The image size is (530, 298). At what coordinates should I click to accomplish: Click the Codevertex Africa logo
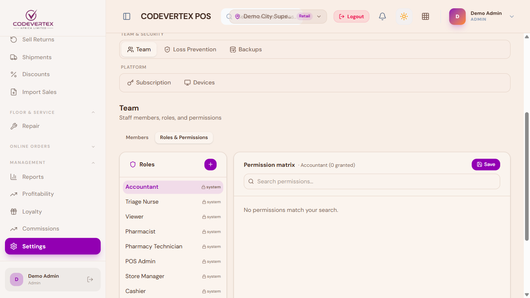(x=33, y=19)
